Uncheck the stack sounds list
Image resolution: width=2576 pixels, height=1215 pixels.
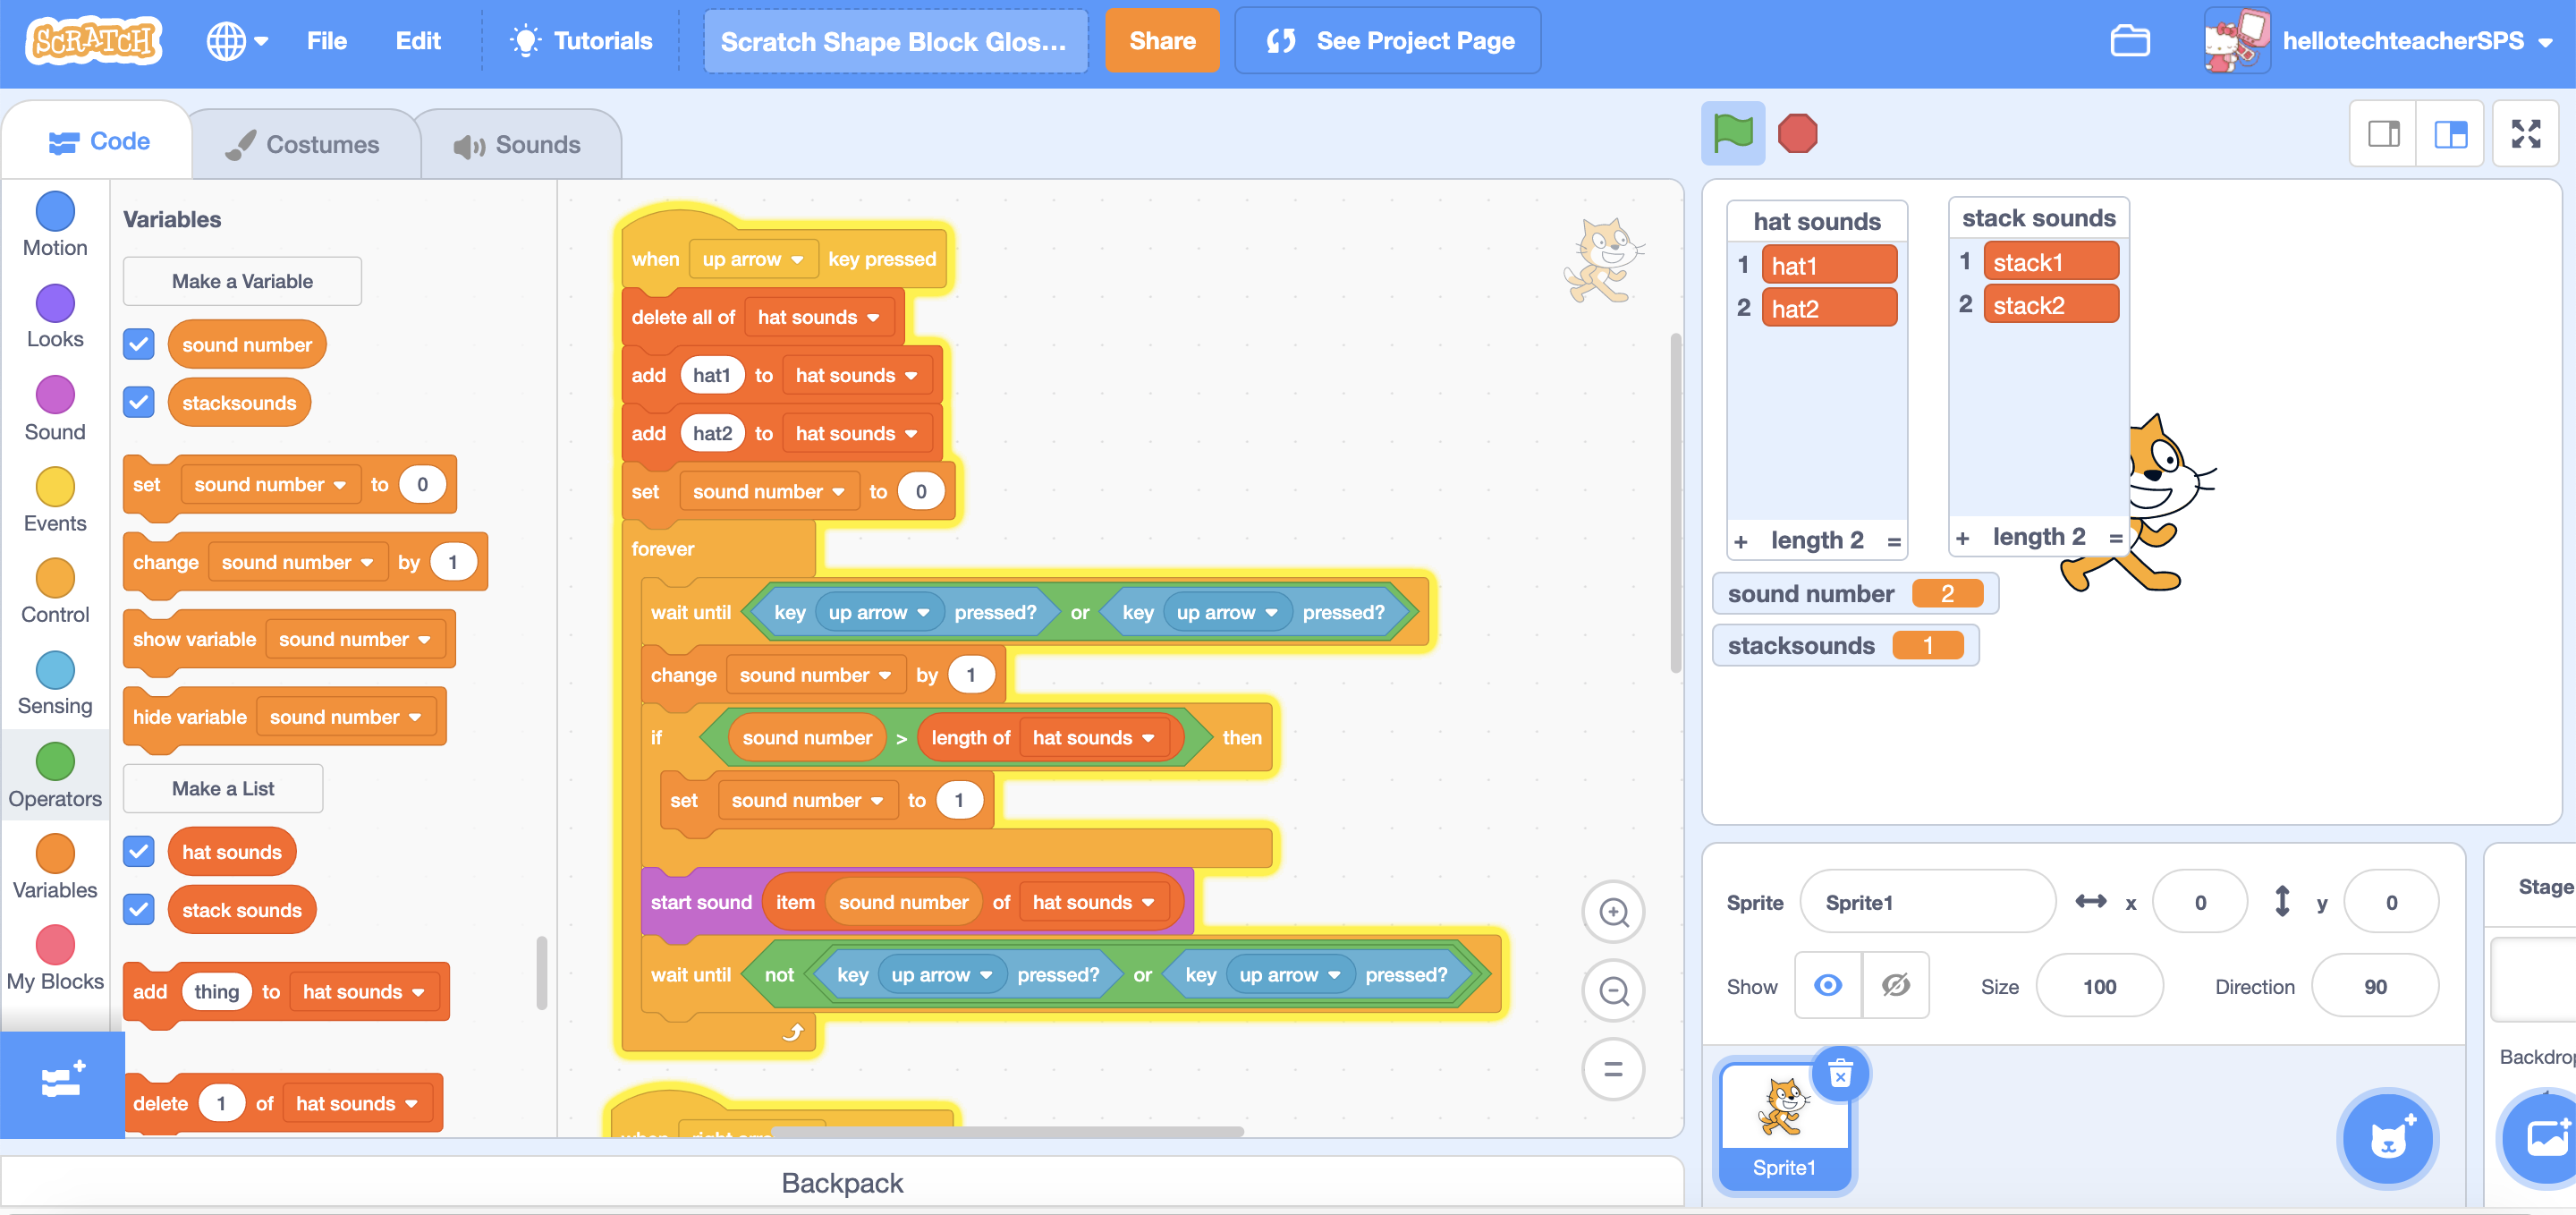139,909
